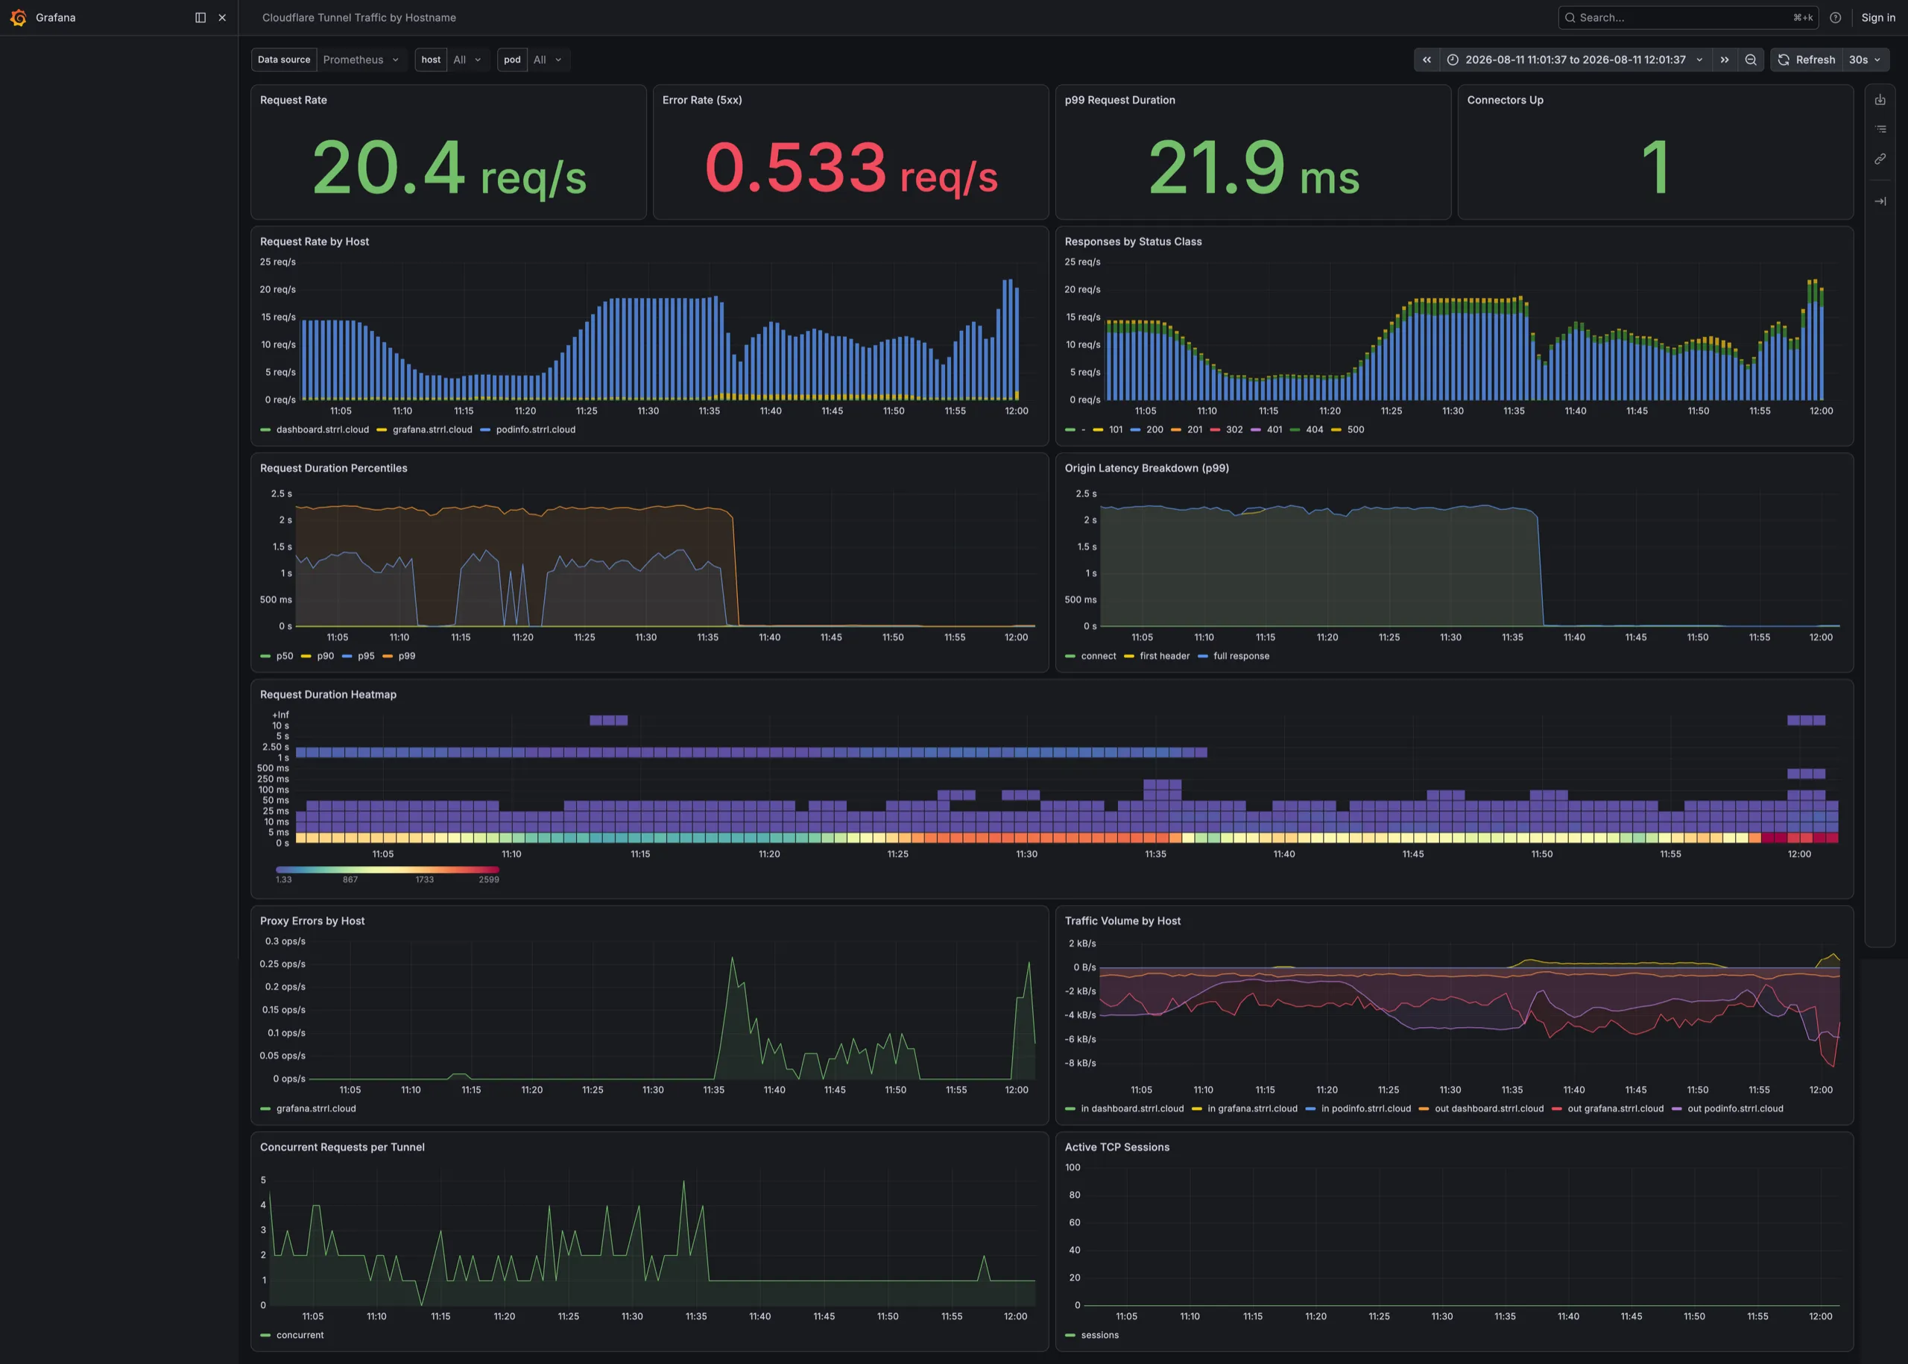Viewport: 1908px width, 1364px height.
Task: Click the refresh dashboard icon
Action: (1783, 60)
